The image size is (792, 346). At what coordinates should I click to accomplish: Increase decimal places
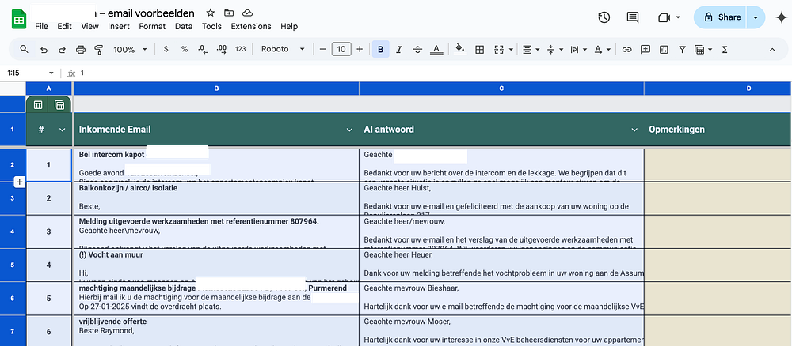[221, 49]
